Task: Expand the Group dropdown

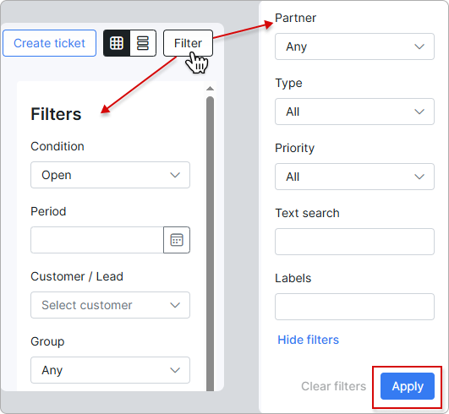Action: coord(110,370)
